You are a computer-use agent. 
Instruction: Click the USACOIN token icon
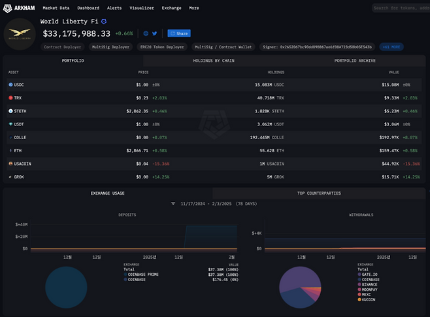(x=10, y=163)
